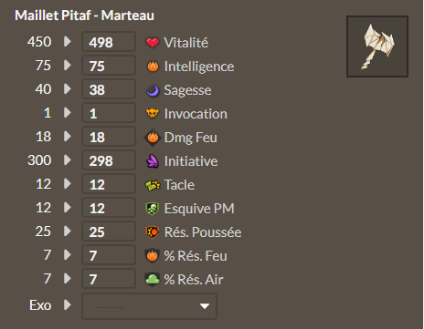Screen dimensions: 424x329
Task: Click the Invocation creature icon
Action: point(153,113)
